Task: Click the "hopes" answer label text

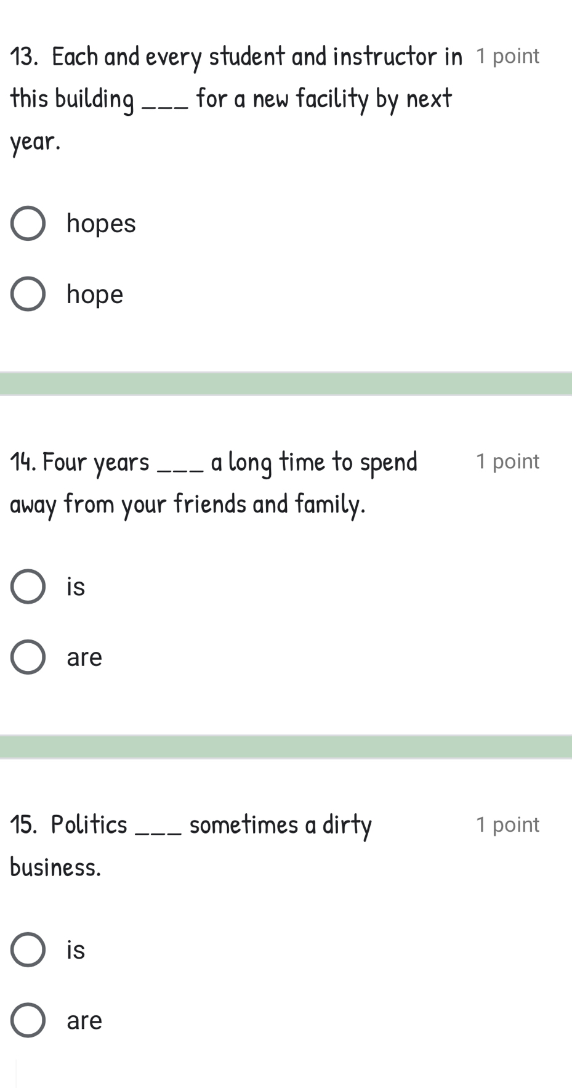Action: [101, 223]
